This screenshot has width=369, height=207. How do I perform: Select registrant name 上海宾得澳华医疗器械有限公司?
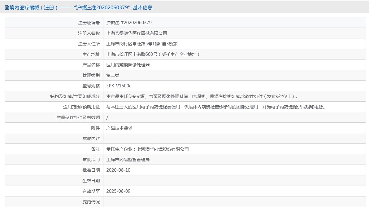pyautogui.click(x=137, y=33)
